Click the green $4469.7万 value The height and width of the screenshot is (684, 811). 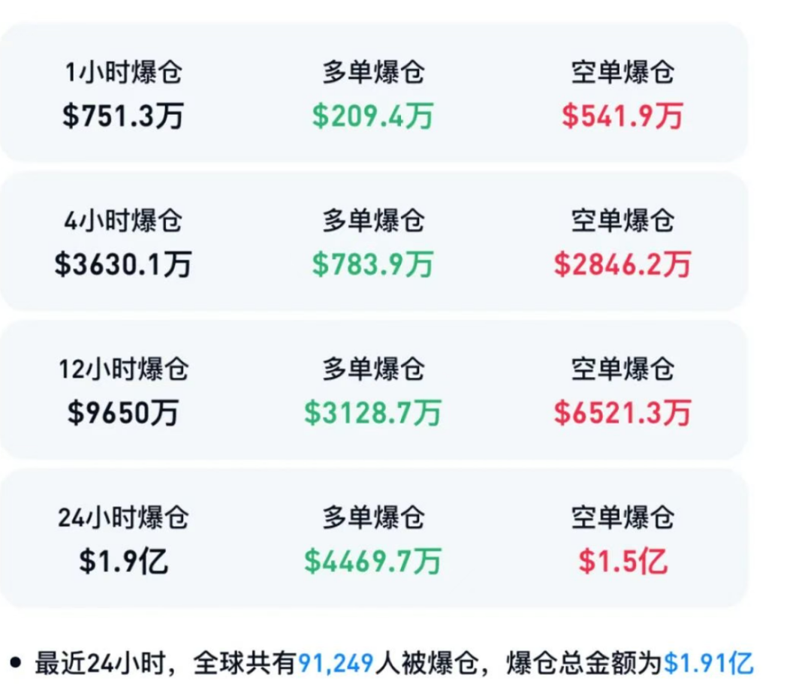373,561
